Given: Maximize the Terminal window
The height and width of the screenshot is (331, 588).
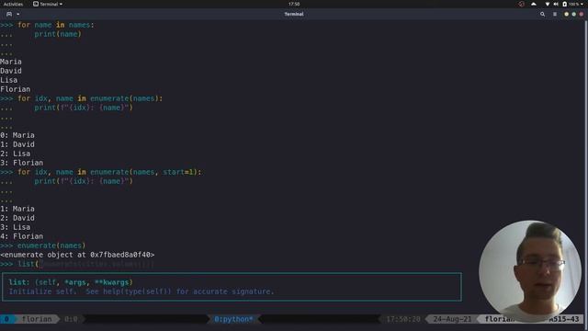Looking at the screenshot, I should 573,14.
